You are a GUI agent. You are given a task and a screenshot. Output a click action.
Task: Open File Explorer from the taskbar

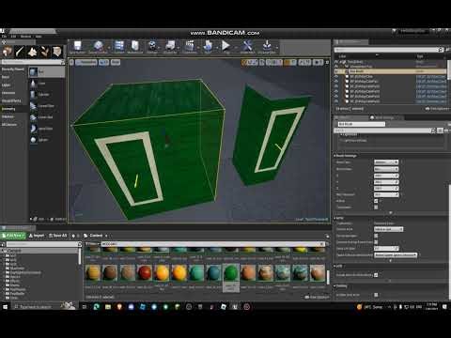click(x=108, y=307)
